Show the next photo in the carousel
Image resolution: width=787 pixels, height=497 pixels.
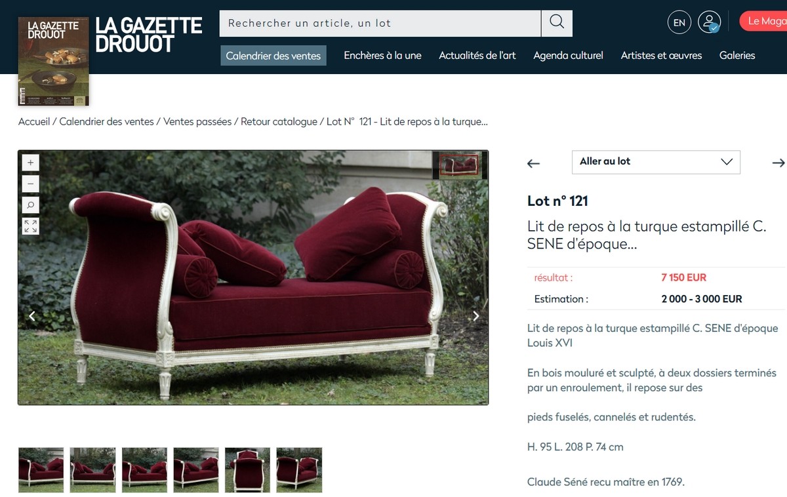point(476,316)
